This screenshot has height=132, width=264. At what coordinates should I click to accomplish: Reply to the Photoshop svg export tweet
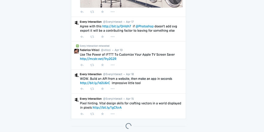[82, 37]
